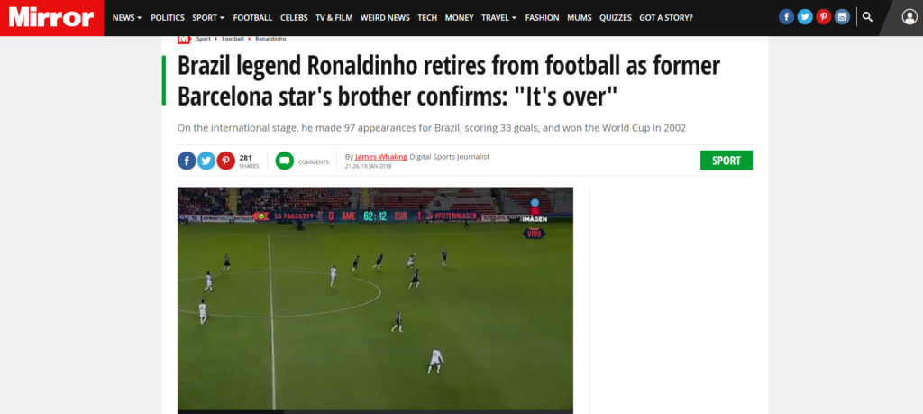Image resolution: width=923 pixels, height=414 pixels.
Task: Open the user profile account icon
Action: click(909, 17)
